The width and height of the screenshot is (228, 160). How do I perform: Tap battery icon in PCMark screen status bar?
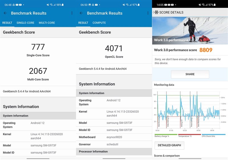click(215, 5)
